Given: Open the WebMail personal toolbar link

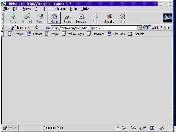Looking at the screenshot, I should coord(16,34).
